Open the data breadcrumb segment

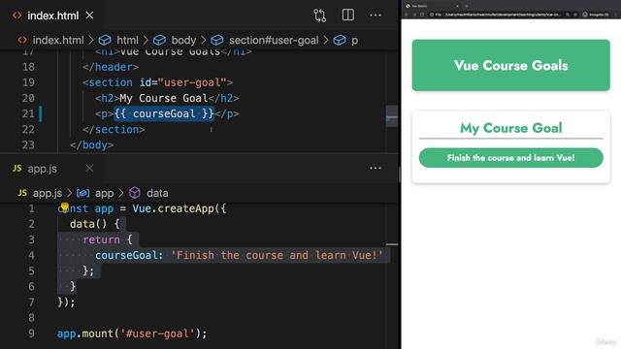click(157, 193)
